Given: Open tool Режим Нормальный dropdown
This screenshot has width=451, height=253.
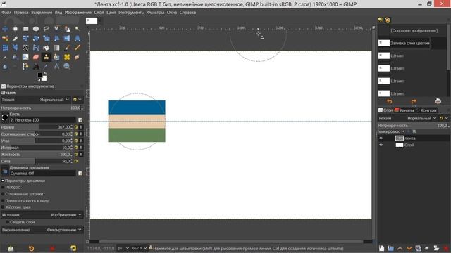Looking at the screenshot, I should pos(36,100).
